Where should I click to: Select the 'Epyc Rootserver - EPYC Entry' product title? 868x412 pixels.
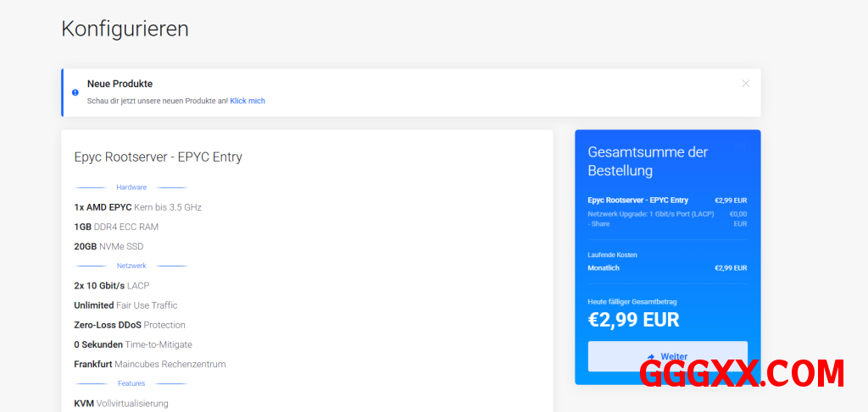[x=159, y=157]
